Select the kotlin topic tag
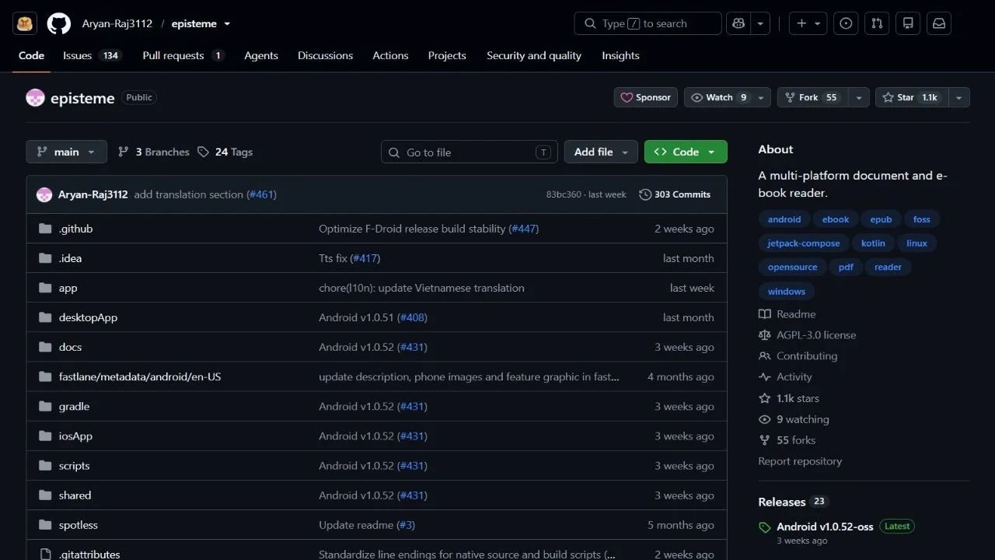Viewport: 995px width, 560px height. (873, 243)
